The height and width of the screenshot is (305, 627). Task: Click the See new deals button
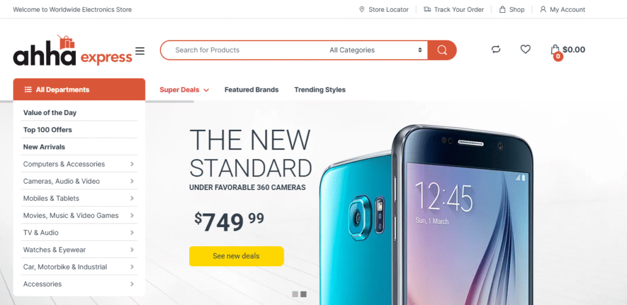(x=236, y=256)
